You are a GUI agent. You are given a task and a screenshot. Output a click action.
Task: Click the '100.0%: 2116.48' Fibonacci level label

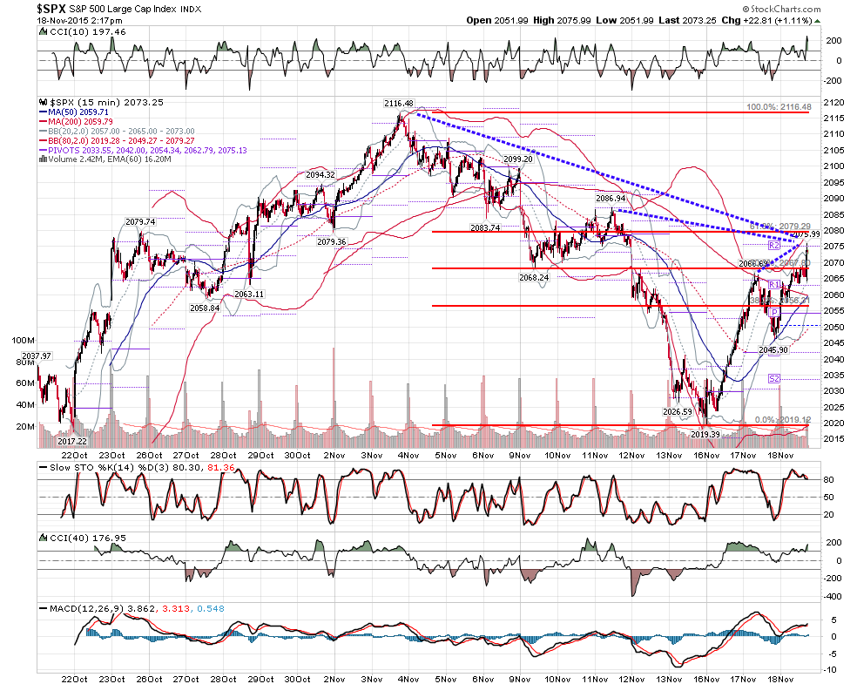(779, 107)
